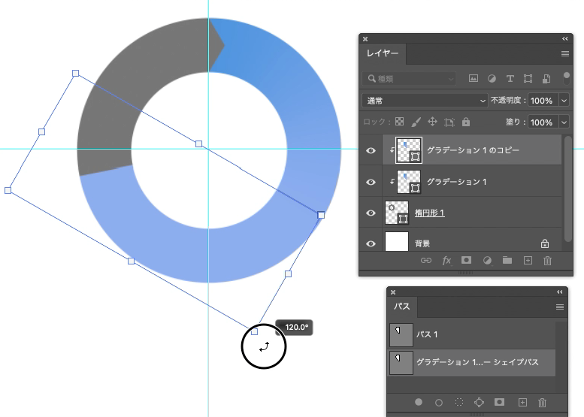Click the add layer style fx icon

[446, 260]
